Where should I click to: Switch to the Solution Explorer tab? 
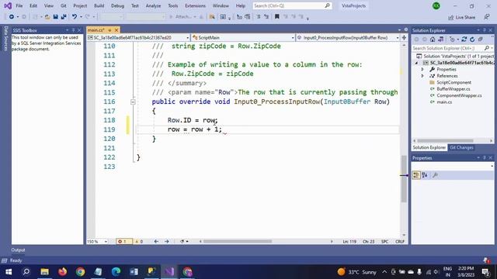pos(429,147)
